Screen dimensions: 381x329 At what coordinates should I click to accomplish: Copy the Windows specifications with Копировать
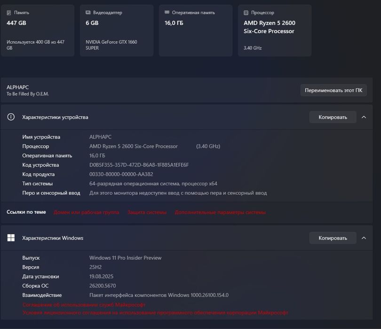tap(333, 238)
